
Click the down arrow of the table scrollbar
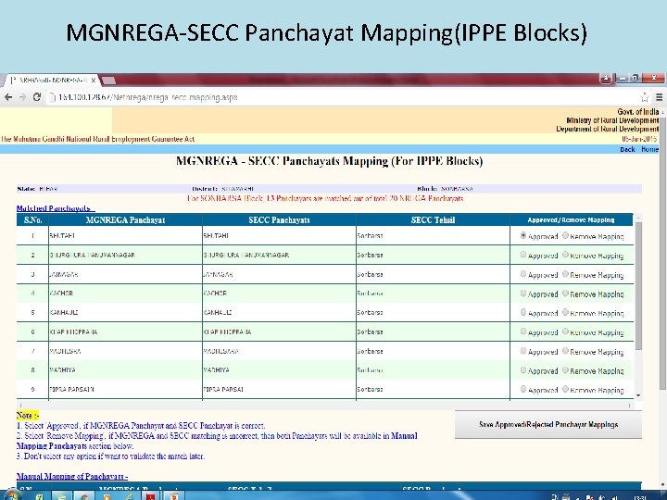[638, 395]
